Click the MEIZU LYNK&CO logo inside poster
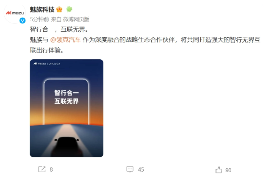The image size is (272, 182). [x=47, y=64]
